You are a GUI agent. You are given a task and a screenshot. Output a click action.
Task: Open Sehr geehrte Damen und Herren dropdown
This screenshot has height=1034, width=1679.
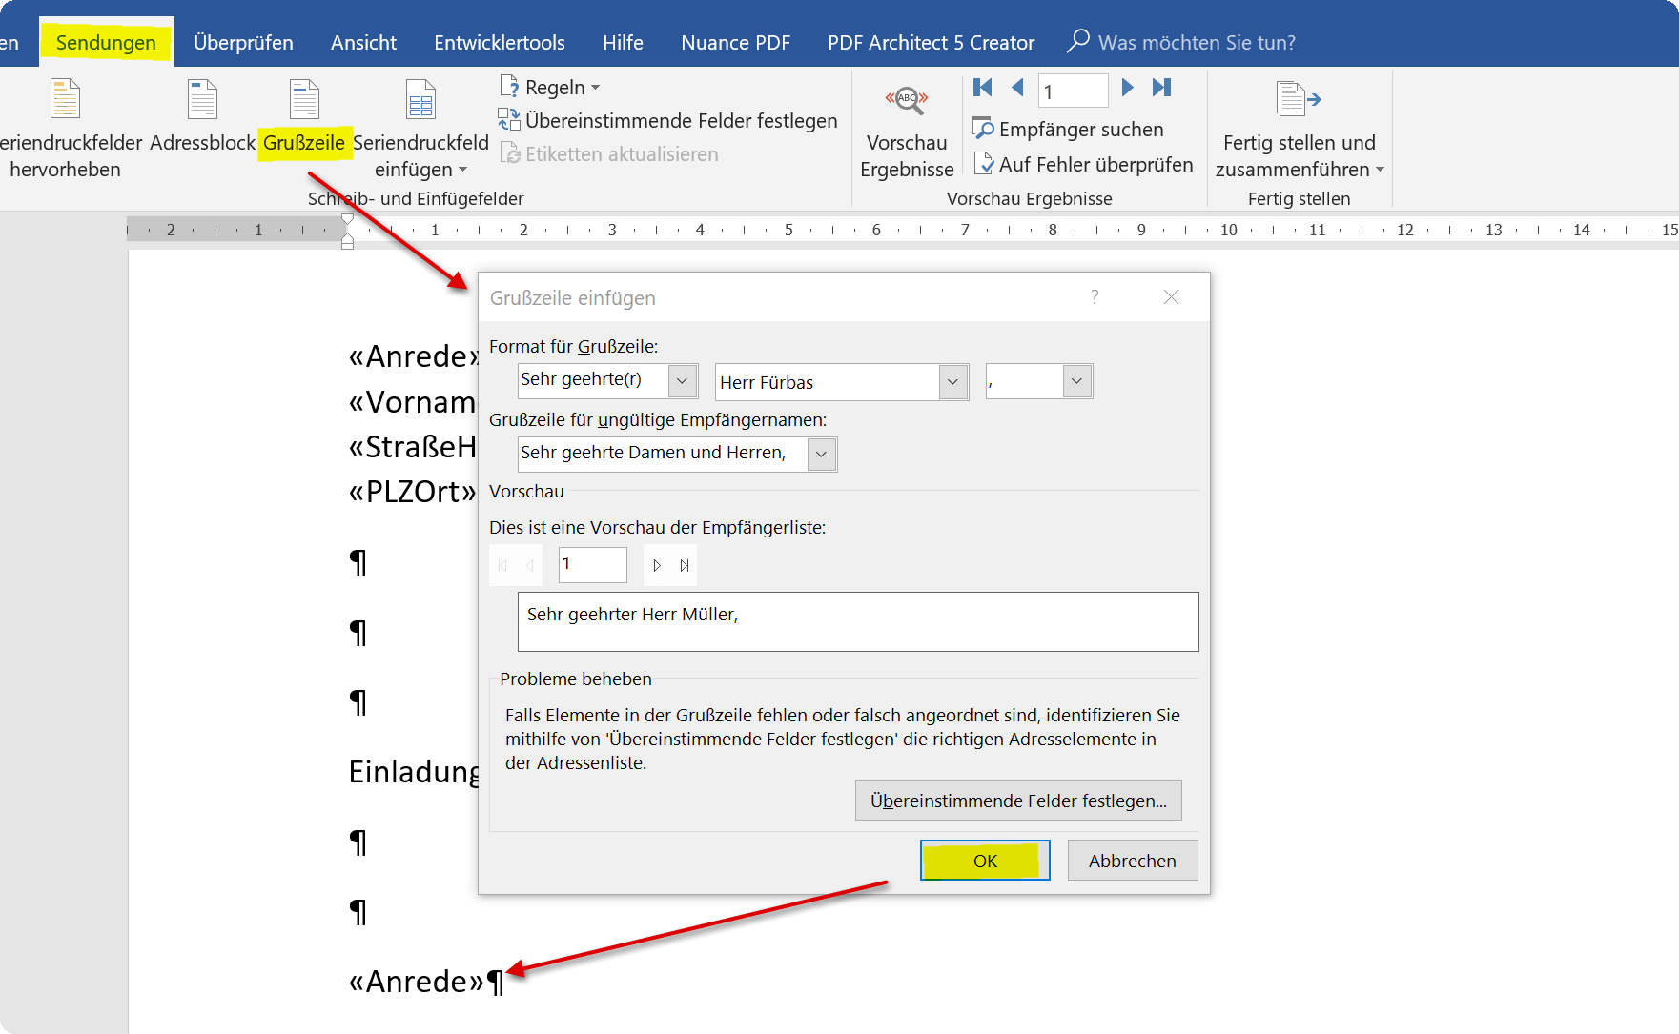coord(821,455)
